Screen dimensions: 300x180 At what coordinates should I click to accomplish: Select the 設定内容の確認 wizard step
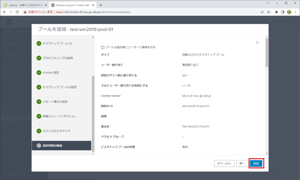(x=61, y=146)
